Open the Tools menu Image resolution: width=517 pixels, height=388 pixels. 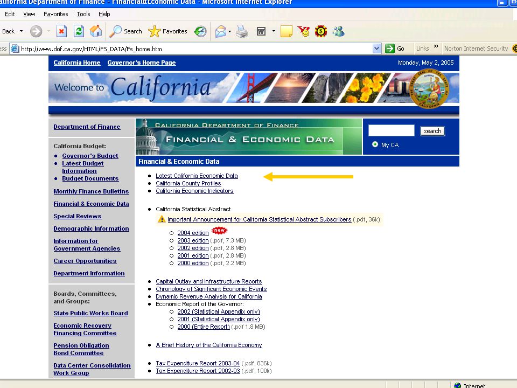tap(83, 14)
